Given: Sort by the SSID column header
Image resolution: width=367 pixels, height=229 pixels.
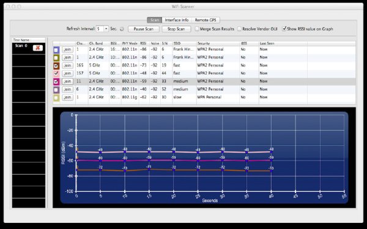Looking at the screenshot, I should point(184,43).
